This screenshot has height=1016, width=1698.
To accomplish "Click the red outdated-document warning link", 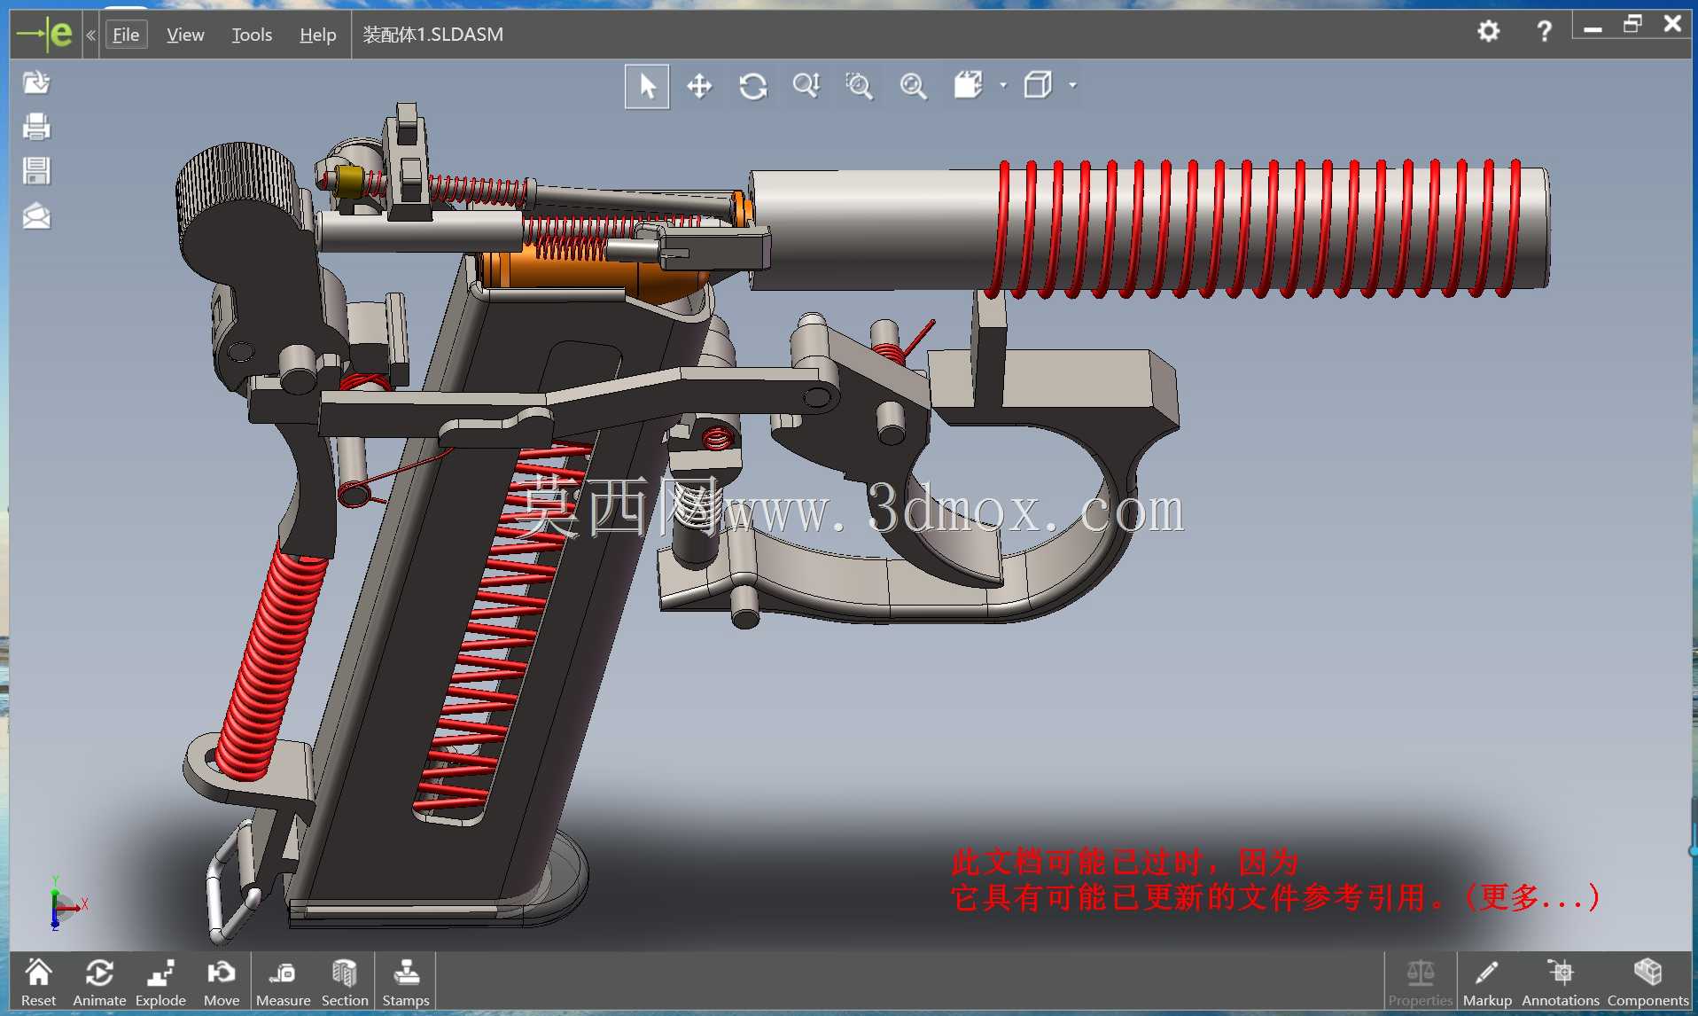I will tap(1274, 879).
